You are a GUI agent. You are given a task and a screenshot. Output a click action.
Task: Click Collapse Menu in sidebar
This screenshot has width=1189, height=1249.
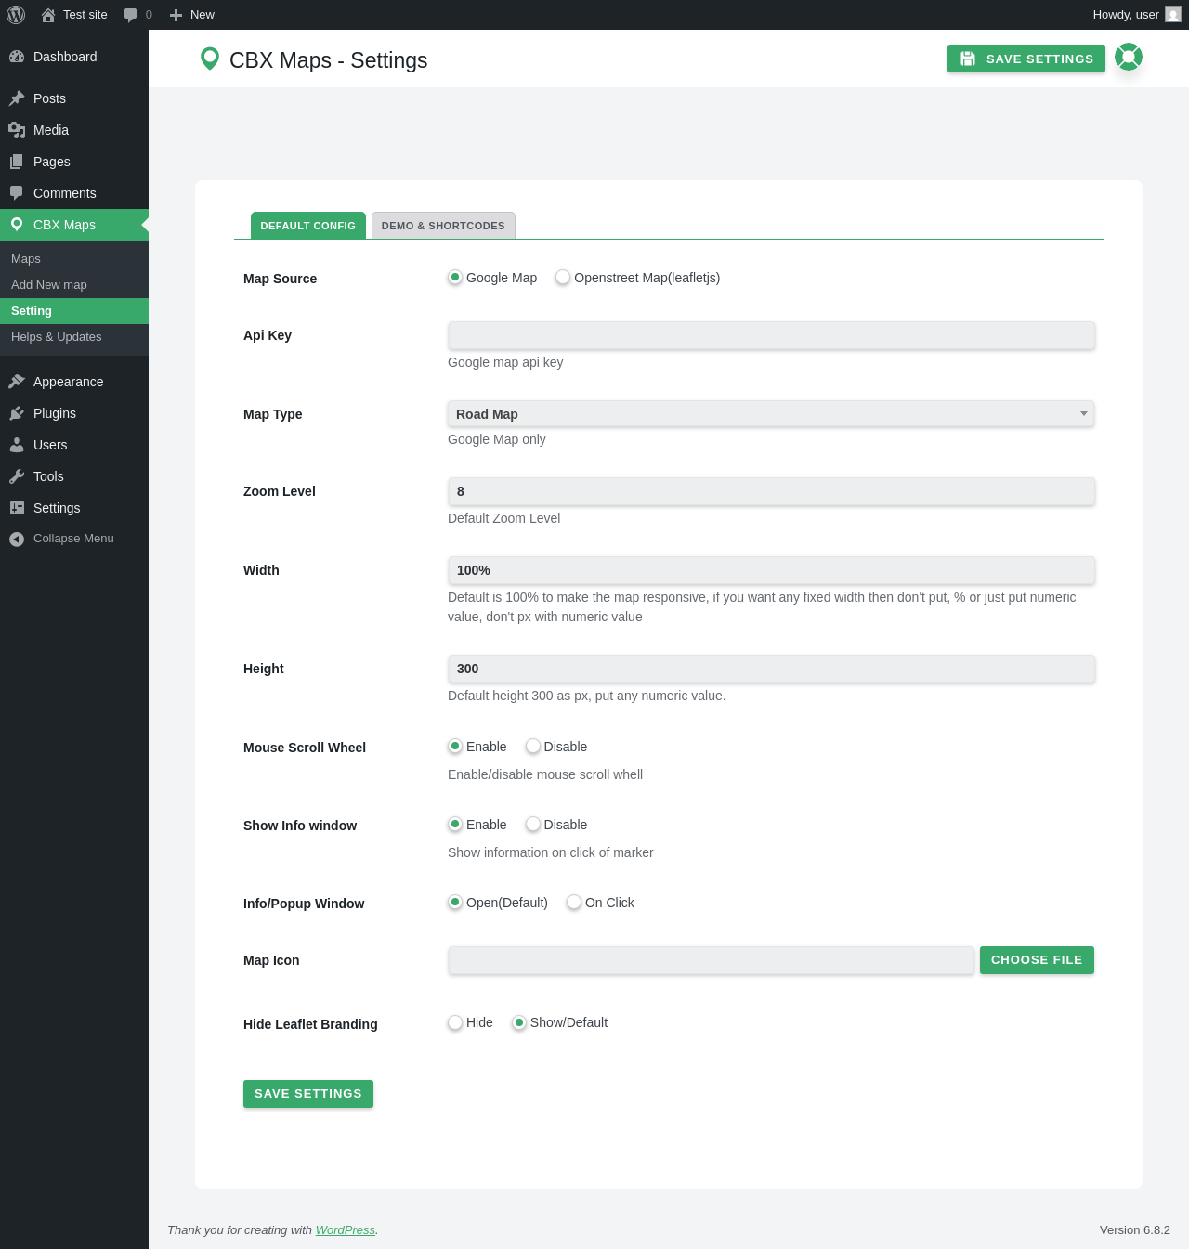point(74,539)
